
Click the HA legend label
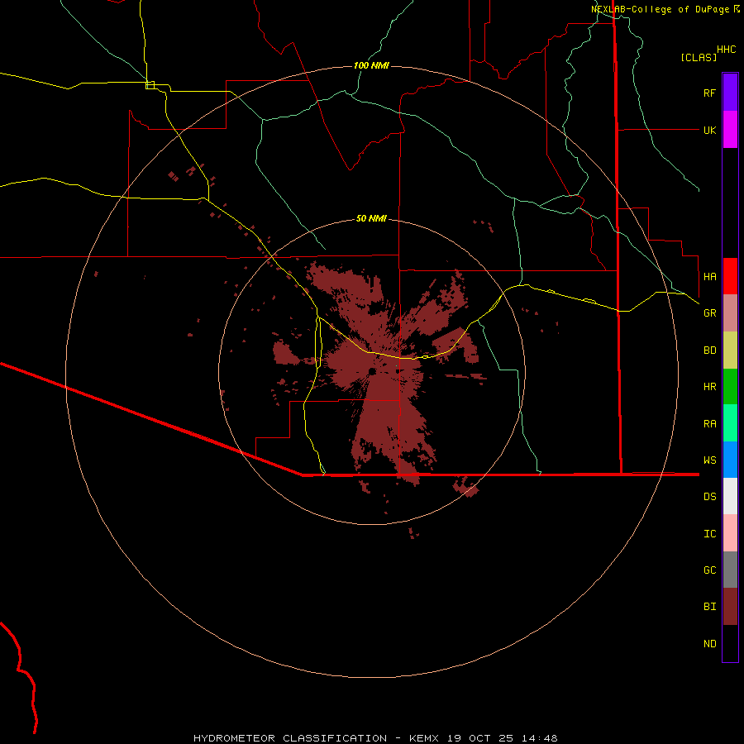click(x=709, y=276)
